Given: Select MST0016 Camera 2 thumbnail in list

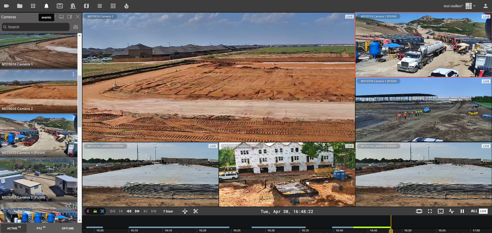Looking at the screenshot, I should 39,91.
